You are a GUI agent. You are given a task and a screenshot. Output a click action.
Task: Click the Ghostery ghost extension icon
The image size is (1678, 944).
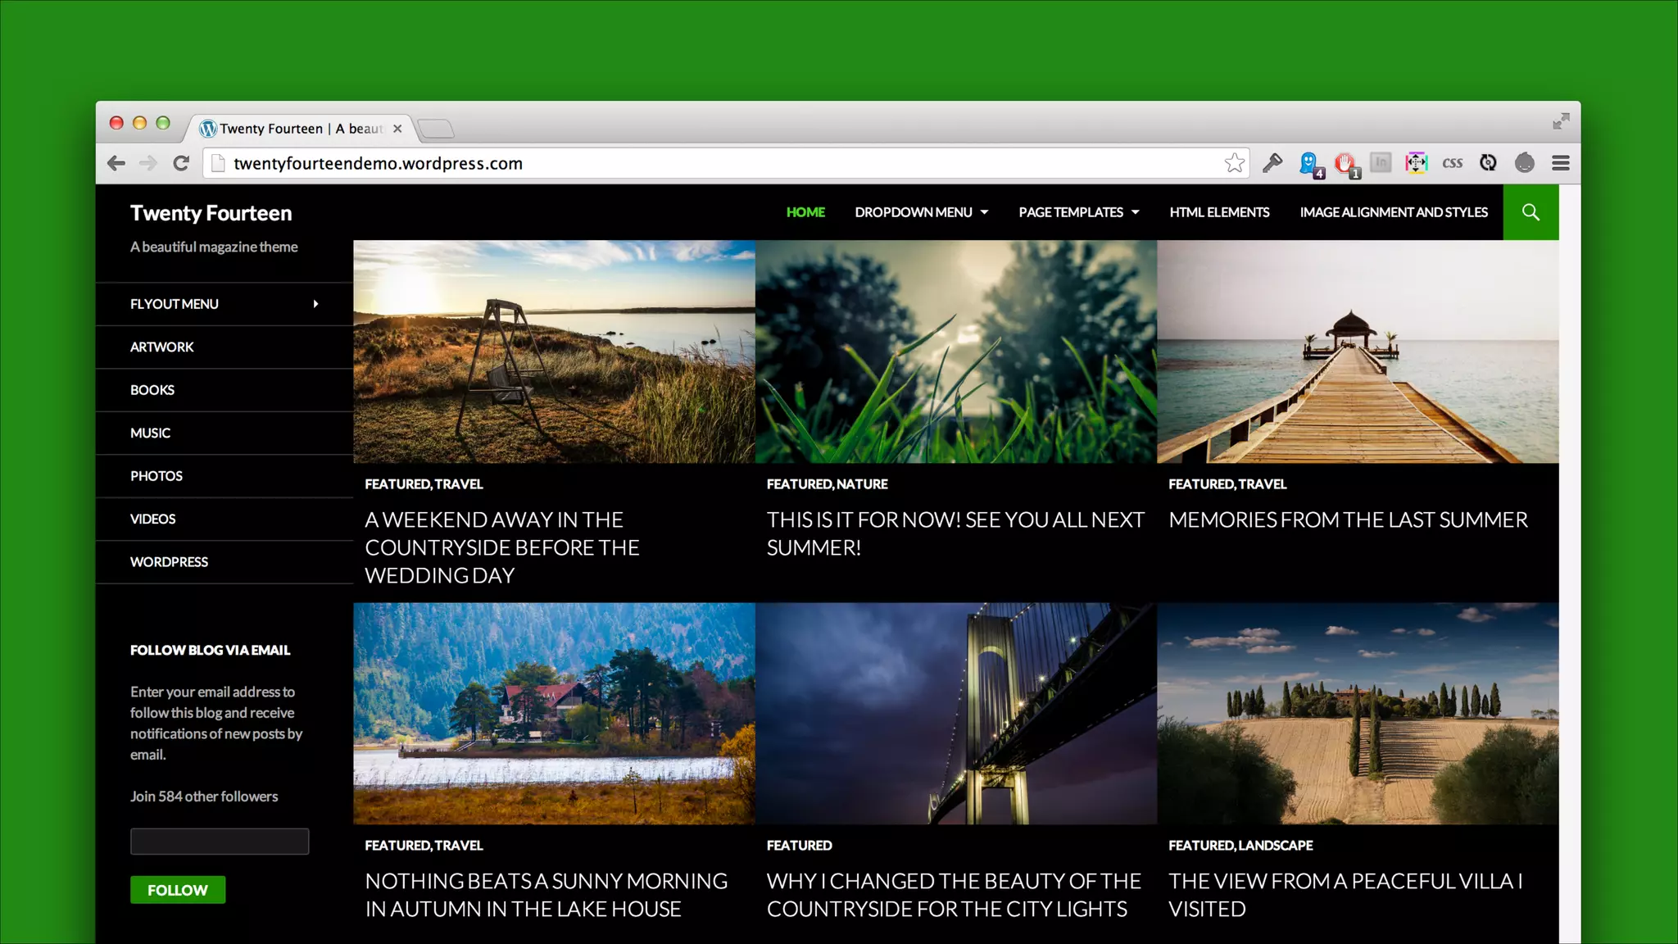(x=1308, y=163)
